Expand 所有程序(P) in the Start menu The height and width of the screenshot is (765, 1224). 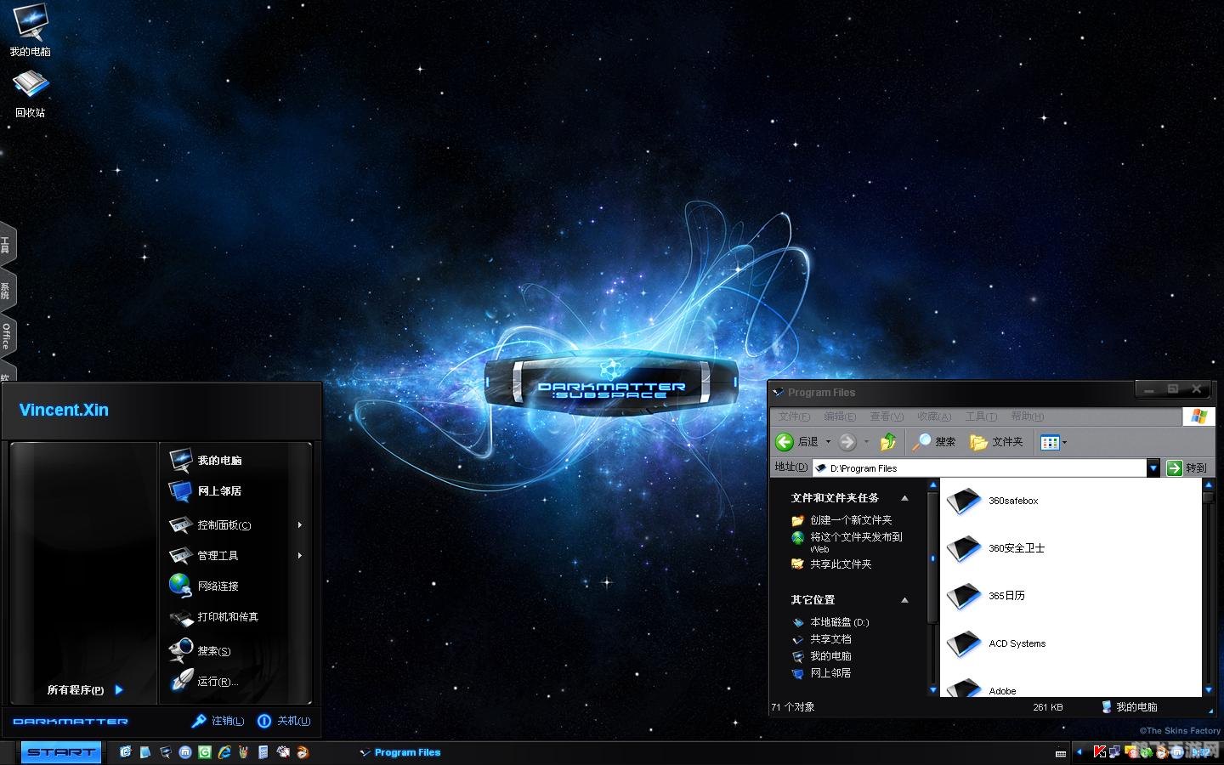pyautogui.click(x=85, y=690)
